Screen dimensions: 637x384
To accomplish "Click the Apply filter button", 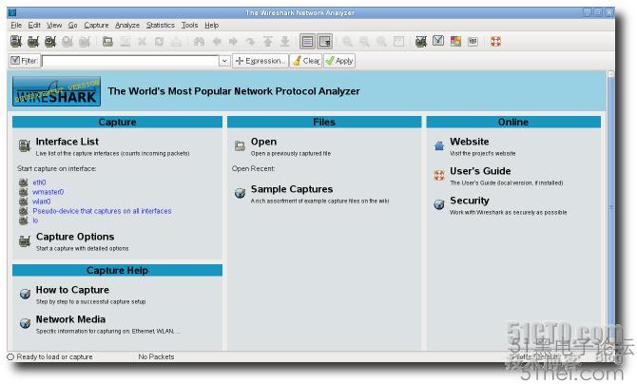I will click(339, 61).
